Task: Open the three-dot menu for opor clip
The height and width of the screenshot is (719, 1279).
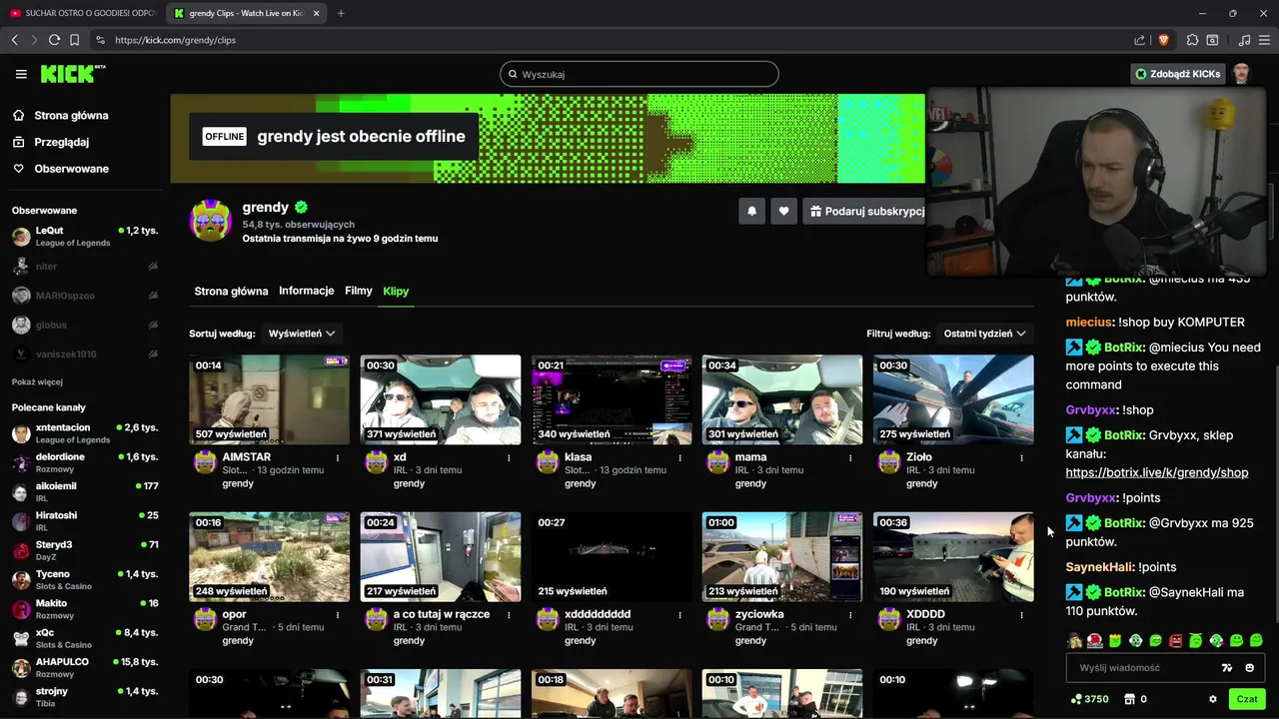Action: (338, 615)
